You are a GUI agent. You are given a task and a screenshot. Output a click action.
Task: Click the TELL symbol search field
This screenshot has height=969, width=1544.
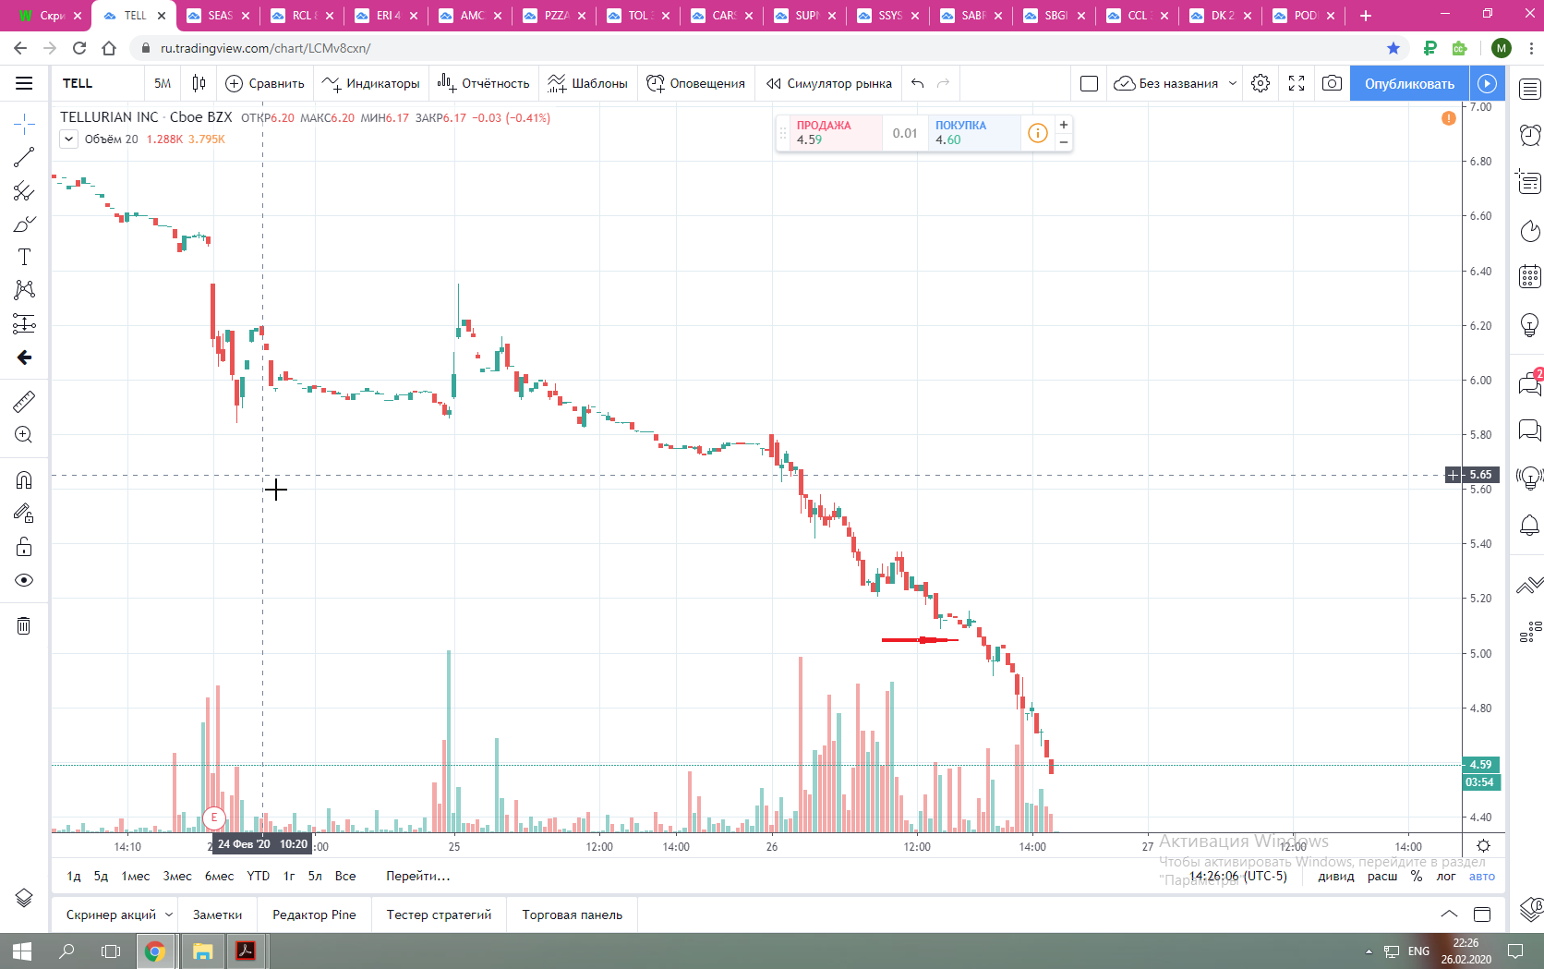[x=97, y=83]
